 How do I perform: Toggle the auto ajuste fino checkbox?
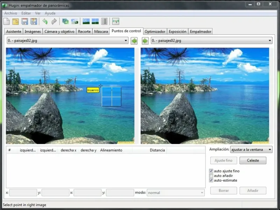(x=211, y=171)
